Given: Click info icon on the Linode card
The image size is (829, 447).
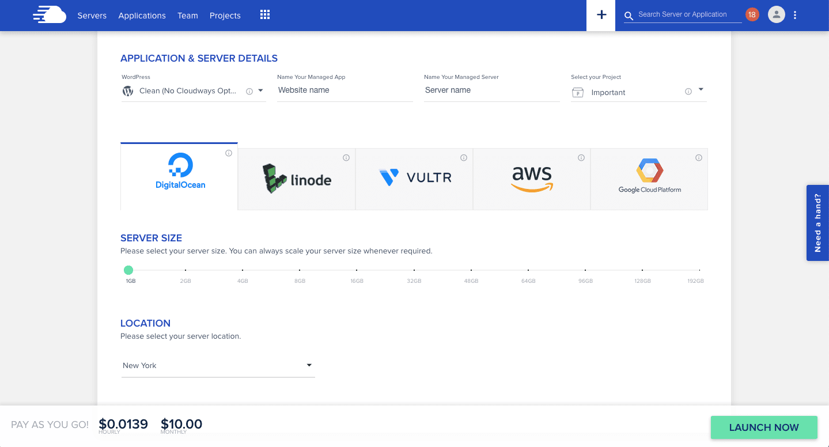Looking at the screenshot, I should (x=346, y=158).
